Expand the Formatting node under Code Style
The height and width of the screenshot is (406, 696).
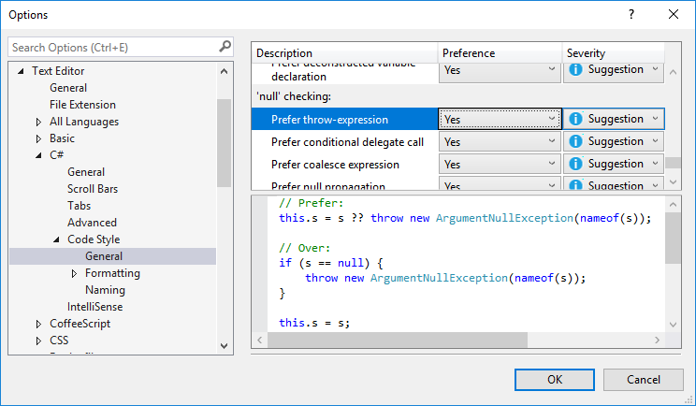point(75,273)
